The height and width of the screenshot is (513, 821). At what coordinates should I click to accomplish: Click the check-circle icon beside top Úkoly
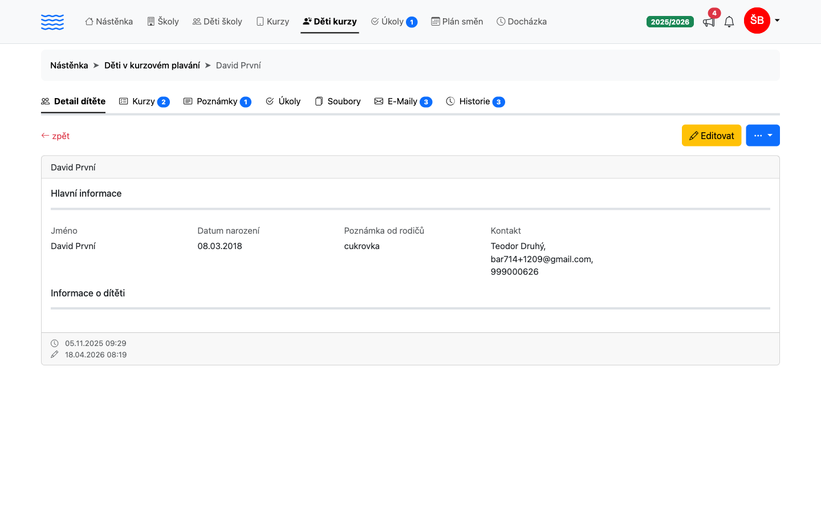pos(375,22)
